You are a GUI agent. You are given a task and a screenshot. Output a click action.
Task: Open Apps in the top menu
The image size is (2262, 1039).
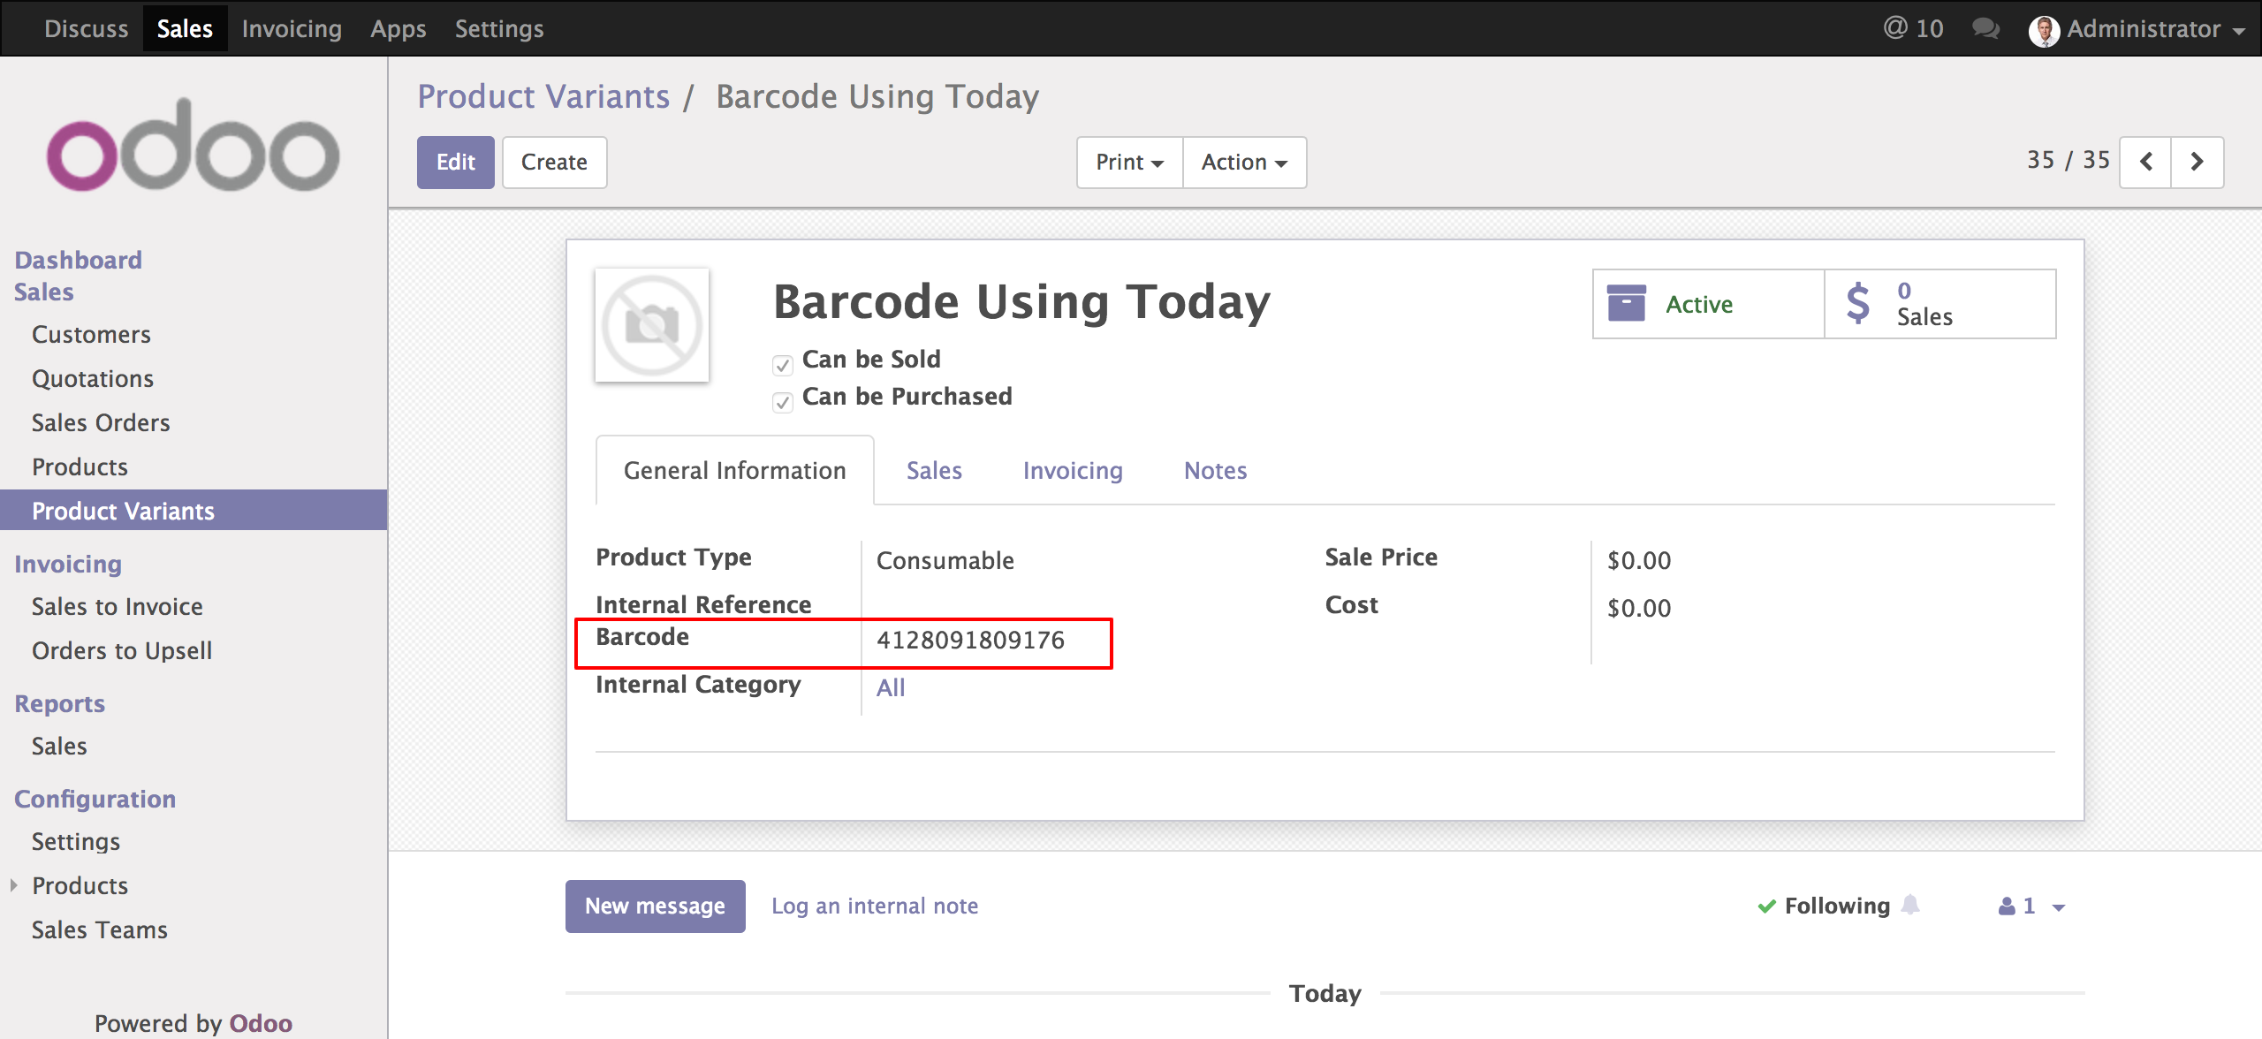click(x=398, y=29)
